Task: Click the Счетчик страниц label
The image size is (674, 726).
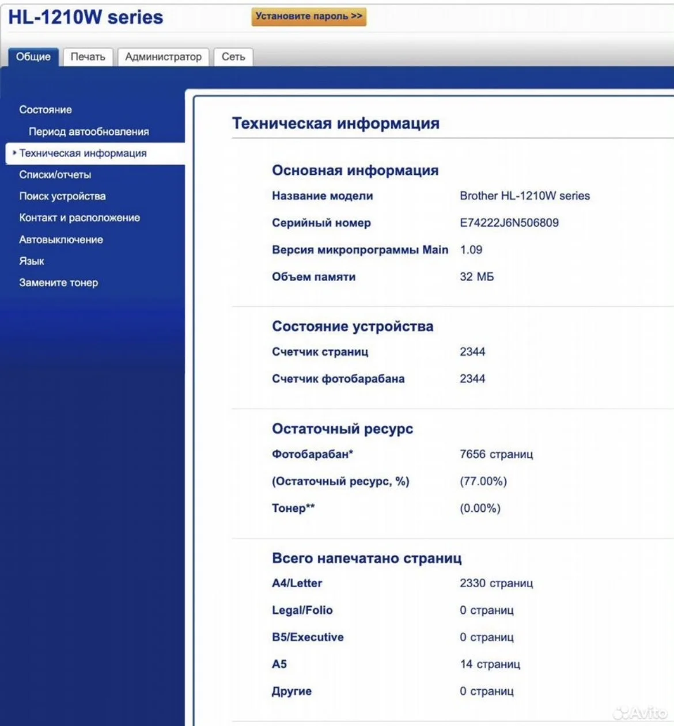Action: 320,352
